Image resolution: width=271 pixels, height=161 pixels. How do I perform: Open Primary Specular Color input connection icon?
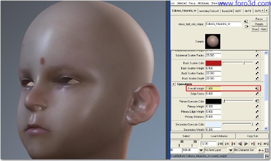257,101
